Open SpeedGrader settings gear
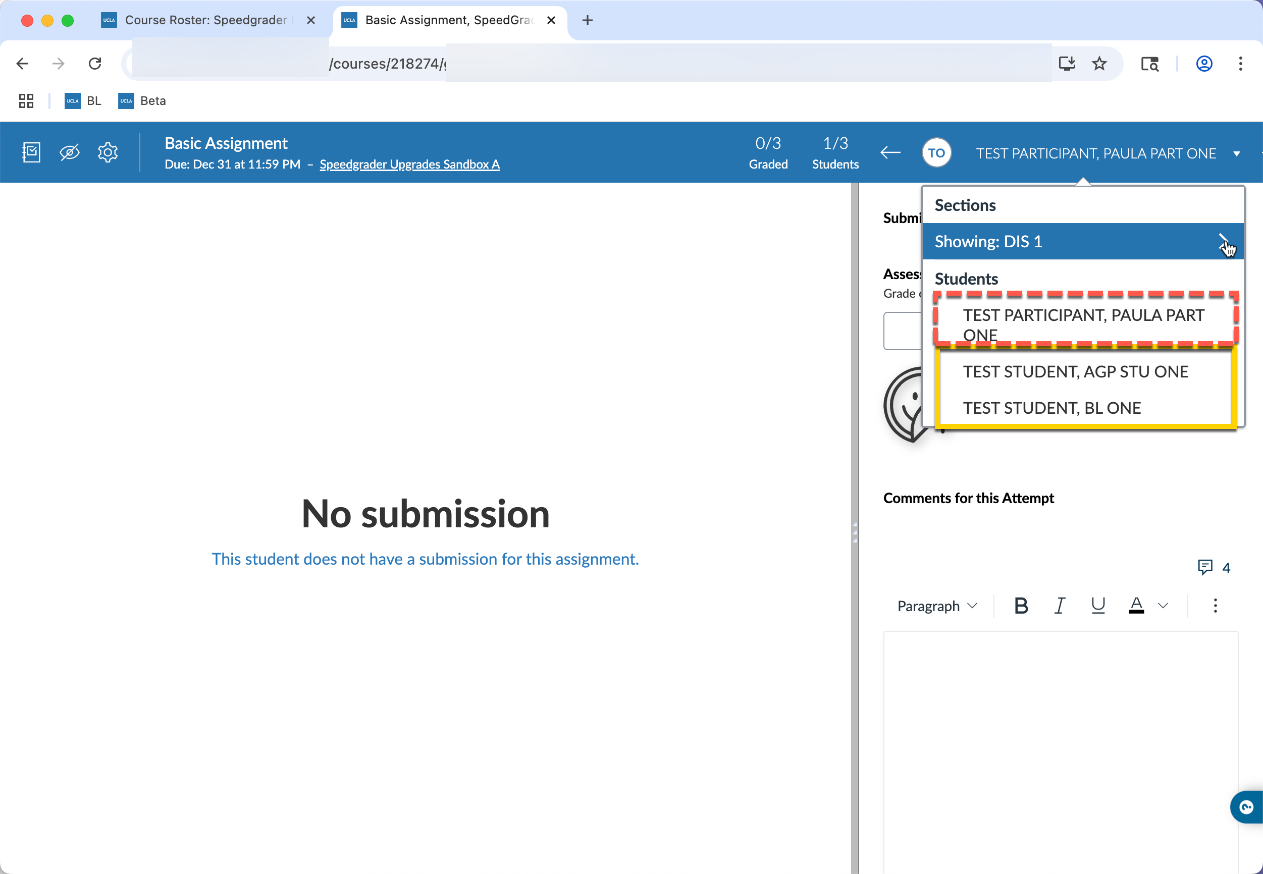Image resolution: width=1263 pixels, height=874 pixels. (108, 152)
